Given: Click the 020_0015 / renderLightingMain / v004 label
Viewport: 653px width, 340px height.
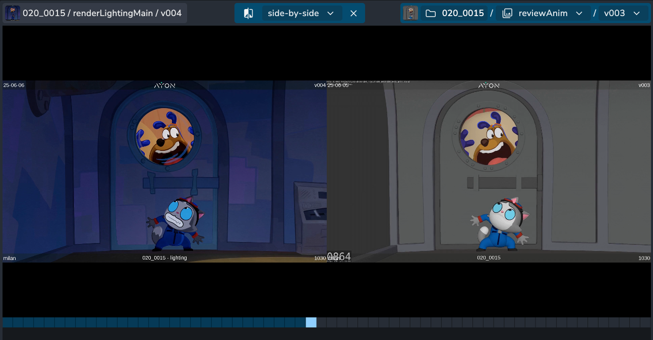Looking at the screenshot, I should point(102,13).
